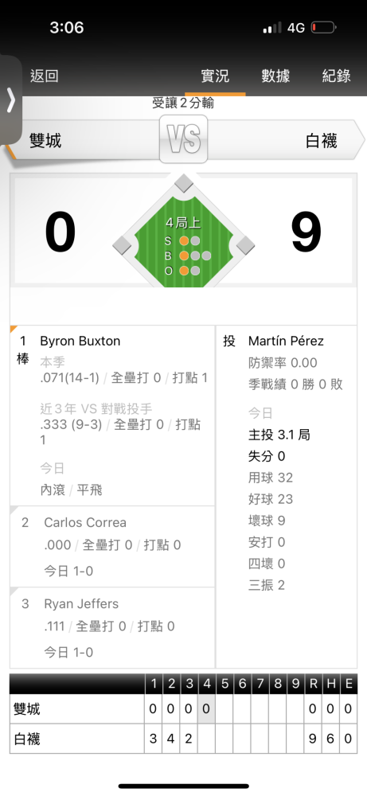Viewport: 367px width, 796px height.
Task: Open the 紀錄 tab
Action: point(337,76)
